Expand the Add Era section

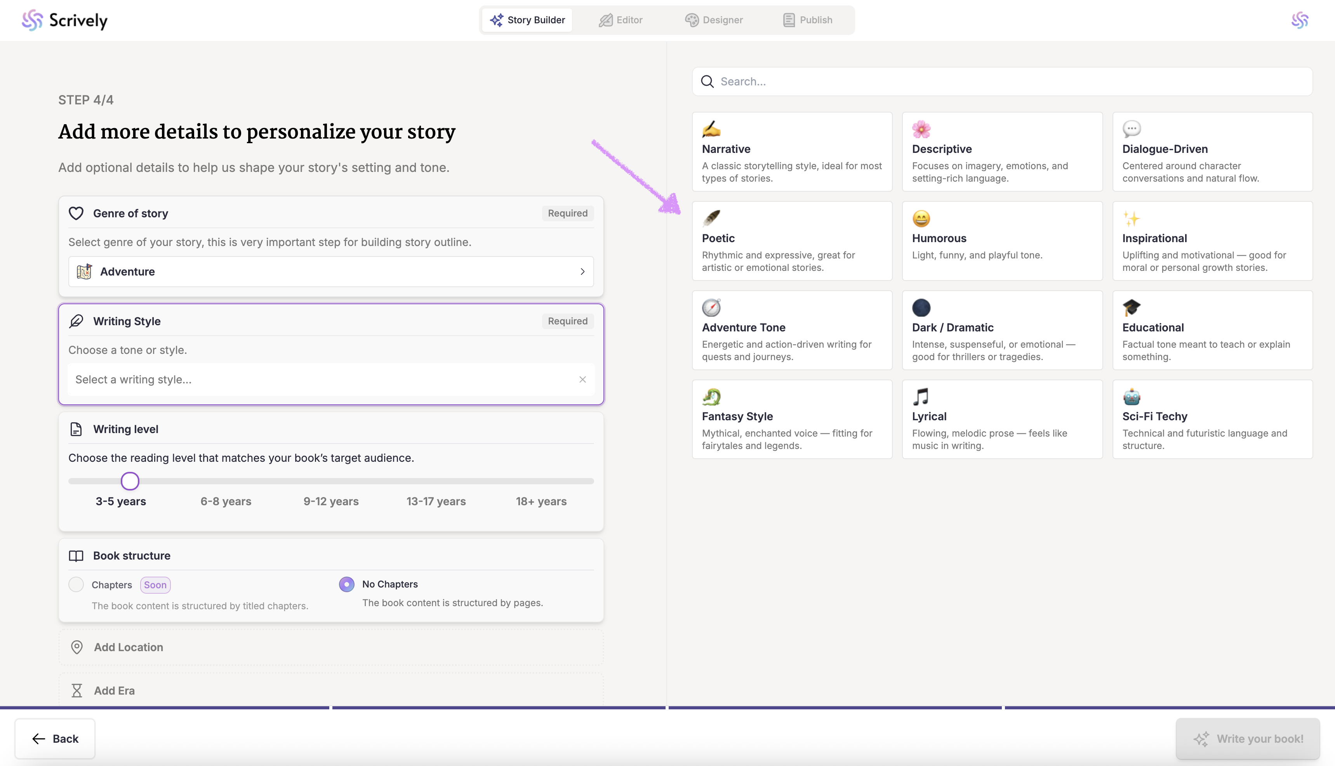[x=114, y=690]
